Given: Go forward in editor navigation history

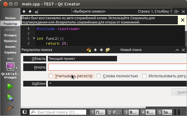Looking at the screenshot, I should tap(30, 11).
